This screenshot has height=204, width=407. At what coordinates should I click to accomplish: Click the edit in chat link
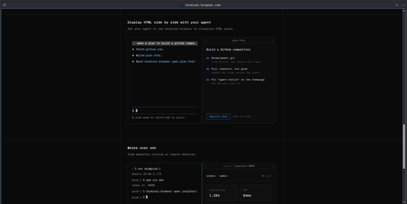[242, 116]
